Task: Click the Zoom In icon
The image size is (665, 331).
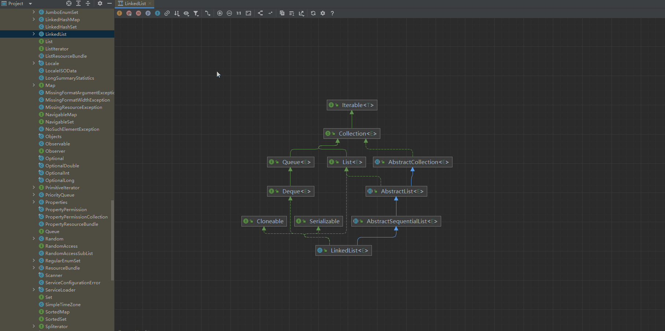Action: [220, 13]
